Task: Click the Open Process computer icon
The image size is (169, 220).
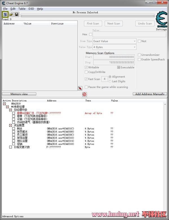Action: click(x=5, y=14)
